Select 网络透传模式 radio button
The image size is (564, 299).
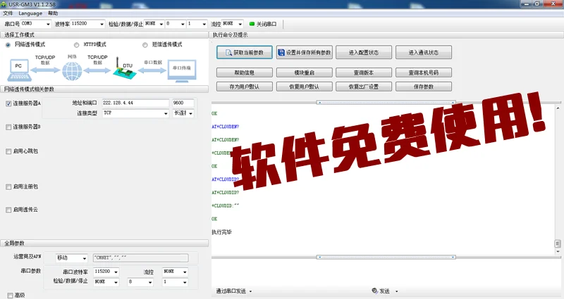pos(8,45)
